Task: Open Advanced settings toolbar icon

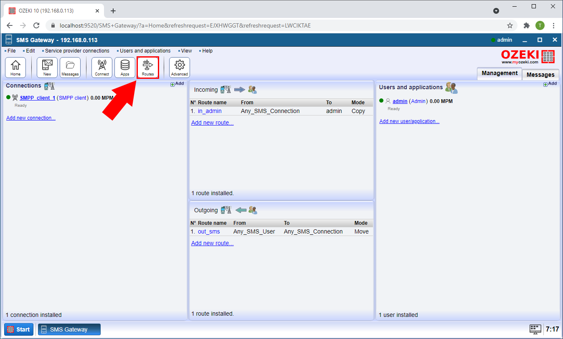Action: click(x=179, y=67)
